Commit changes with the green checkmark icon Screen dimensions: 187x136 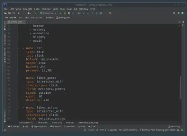[88, 13]
